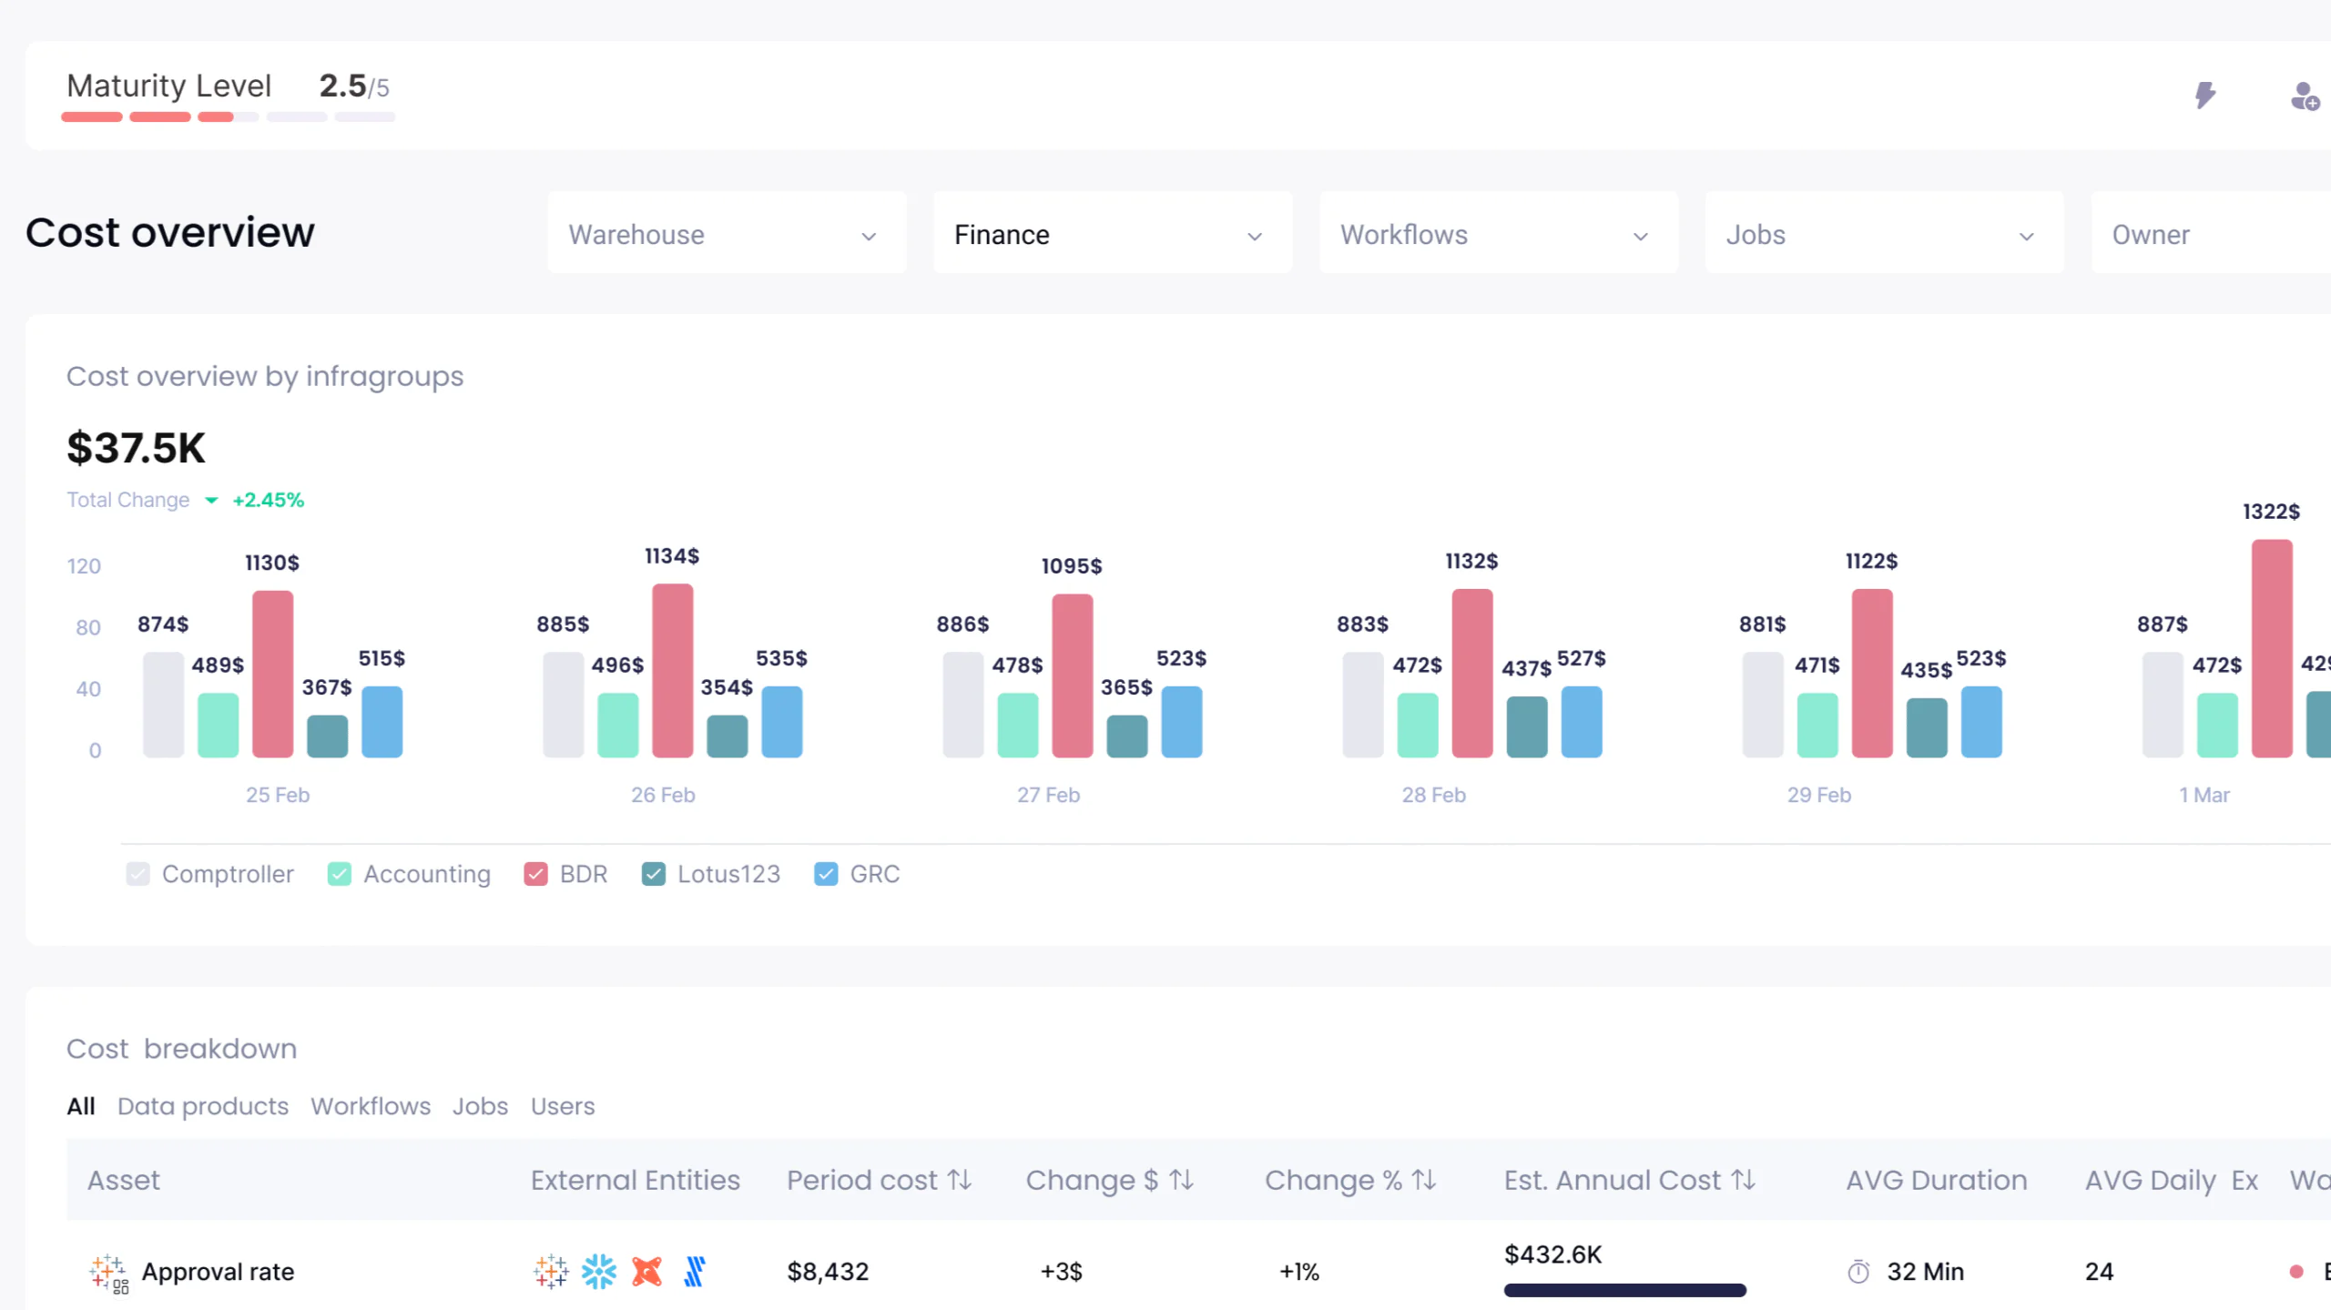Open the Approval rate asset row
The height and width of the screenshot is (1310, 2331).
pos(218,1271)
